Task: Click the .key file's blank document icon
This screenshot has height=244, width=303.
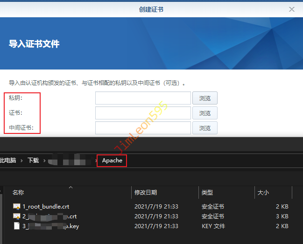Action: click(x=17, y=226)
